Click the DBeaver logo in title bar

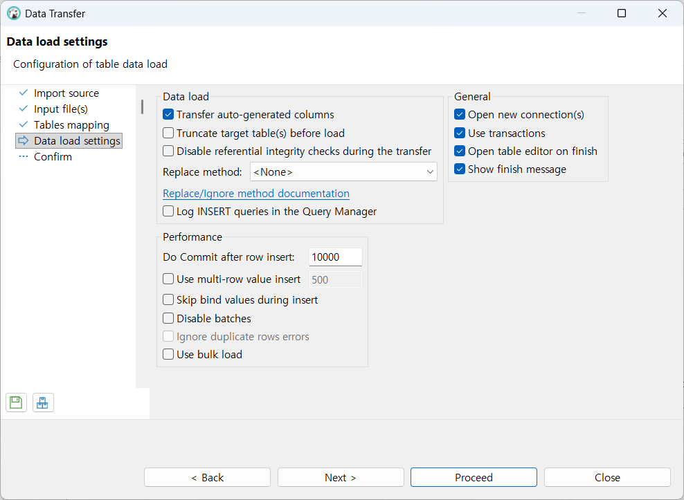tap(13, 13)
